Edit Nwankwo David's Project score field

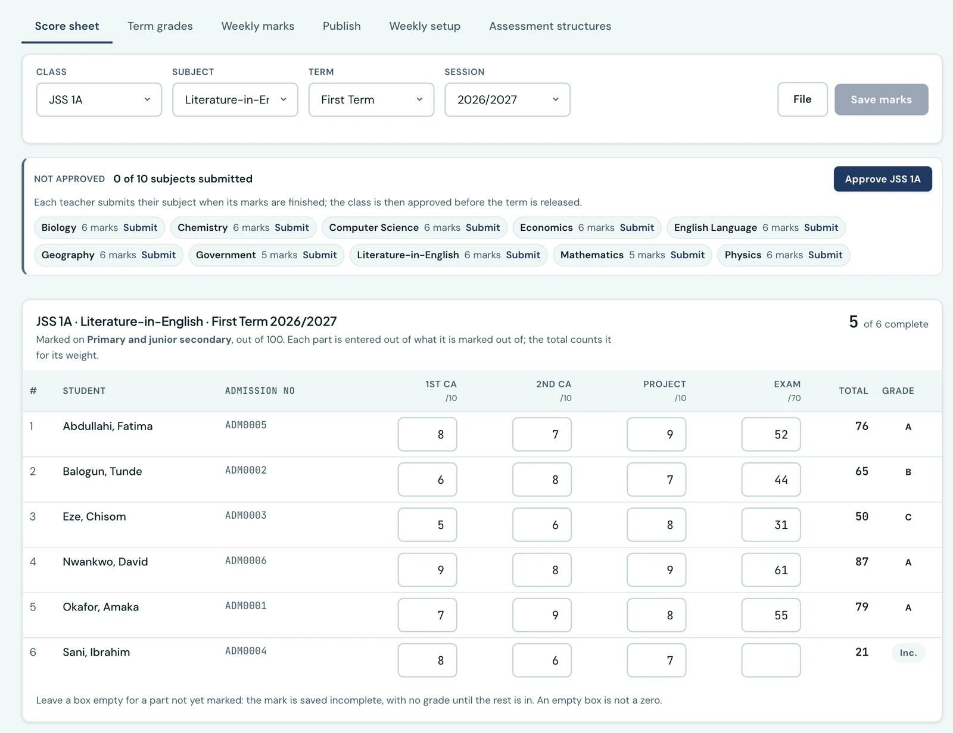656,570
